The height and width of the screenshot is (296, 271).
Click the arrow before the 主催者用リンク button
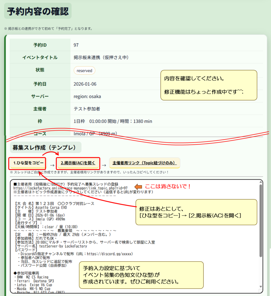pyautogui.click(x=104, y=165)
